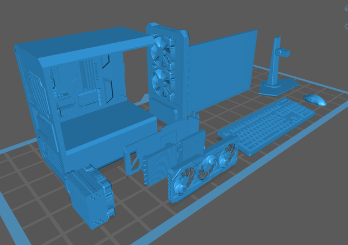Click the mesh side panel of the case
Screen dimensions: 348x245
point(38,93)
